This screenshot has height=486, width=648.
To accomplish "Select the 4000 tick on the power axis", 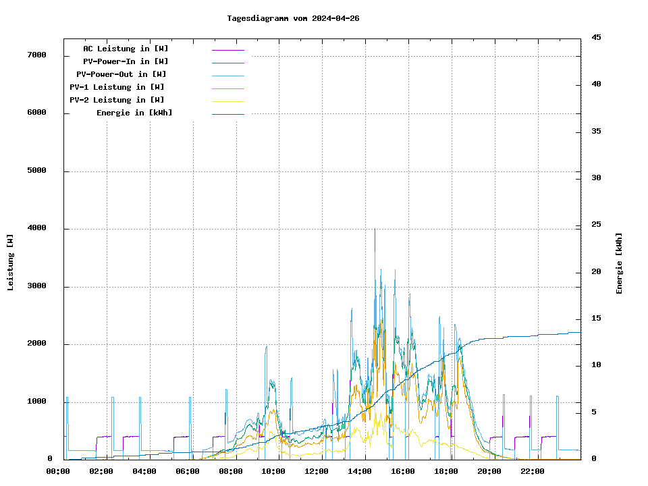I will click(x=36, y=228).
